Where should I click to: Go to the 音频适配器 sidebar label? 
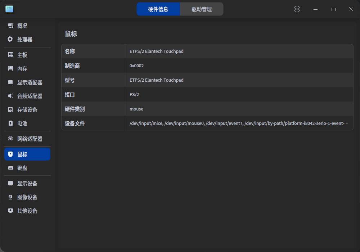tap(30, 96)
